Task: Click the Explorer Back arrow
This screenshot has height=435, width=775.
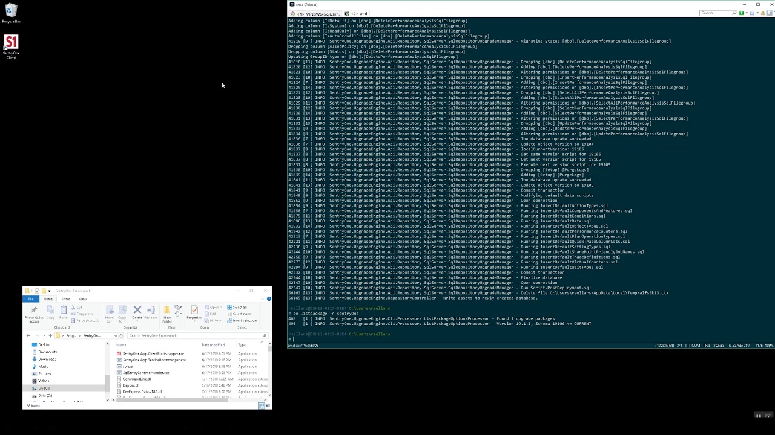Action: 28,335
